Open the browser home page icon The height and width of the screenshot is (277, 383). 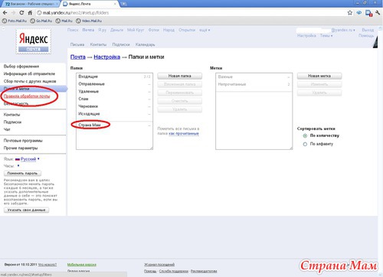[x=30, y=13]
